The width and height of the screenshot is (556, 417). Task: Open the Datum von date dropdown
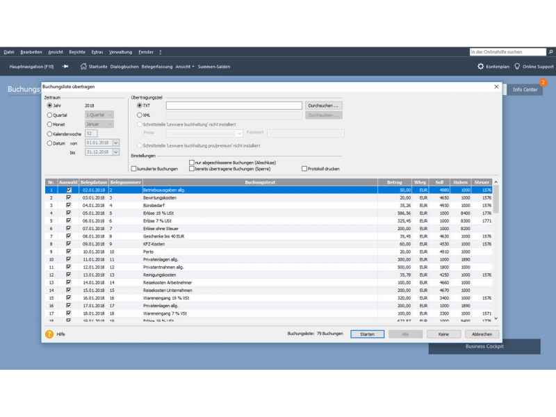115,143
